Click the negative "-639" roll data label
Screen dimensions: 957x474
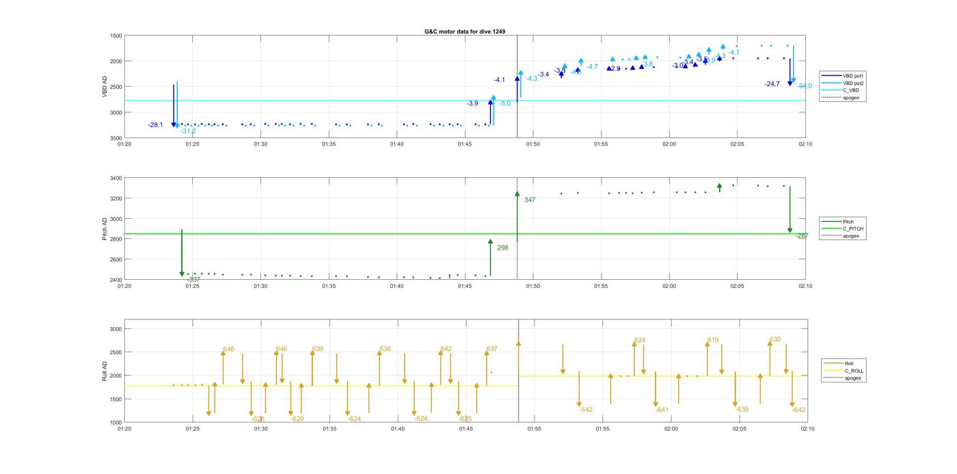[x=742, y=410]
